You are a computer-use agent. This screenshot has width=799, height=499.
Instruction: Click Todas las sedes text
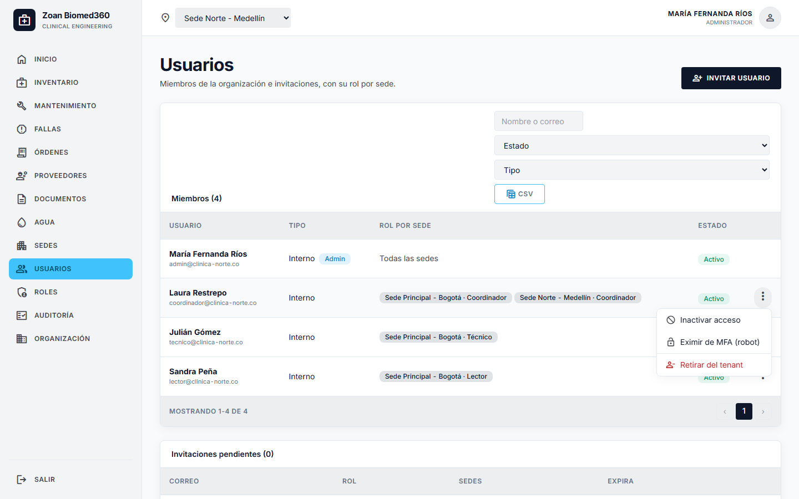point(409,258)
